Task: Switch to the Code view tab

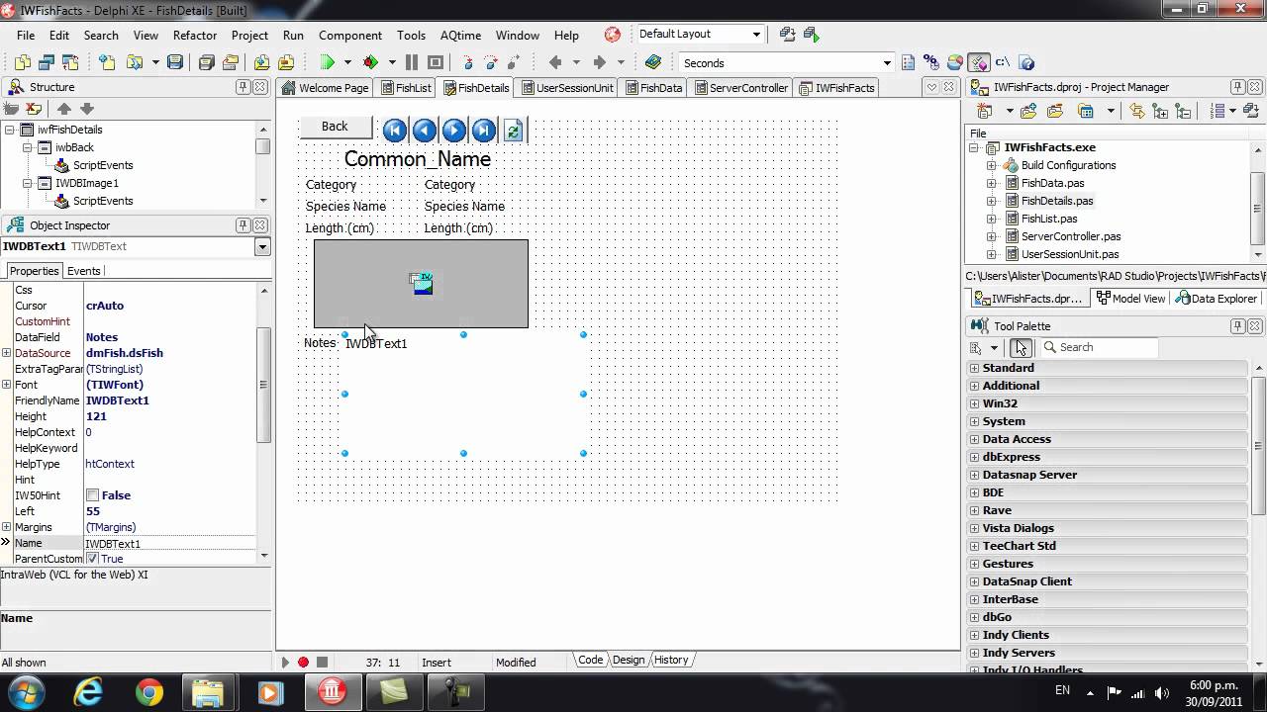Action: [x=591, y=660]
